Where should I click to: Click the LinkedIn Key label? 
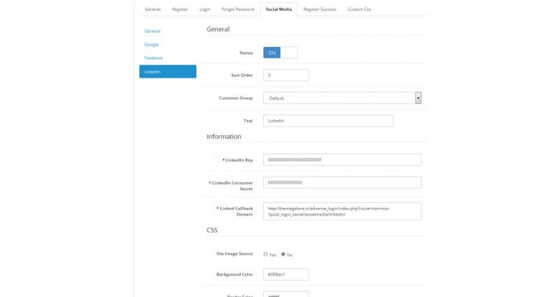(x=239, y=160)
